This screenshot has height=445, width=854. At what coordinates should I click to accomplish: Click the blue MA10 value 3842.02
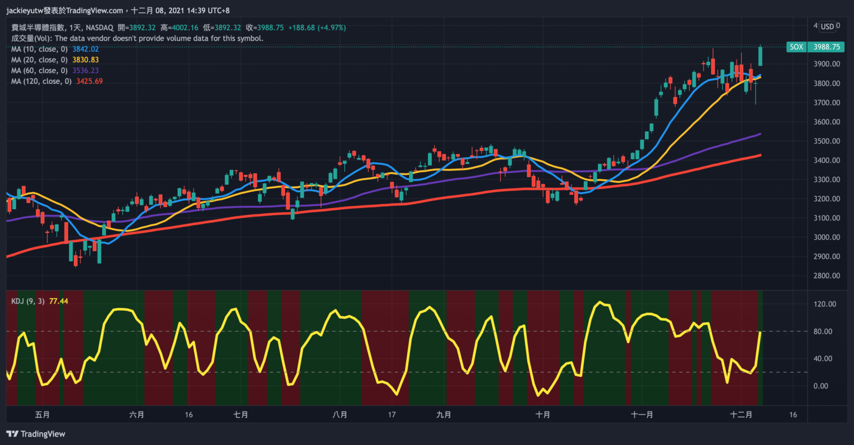(85, 49)
